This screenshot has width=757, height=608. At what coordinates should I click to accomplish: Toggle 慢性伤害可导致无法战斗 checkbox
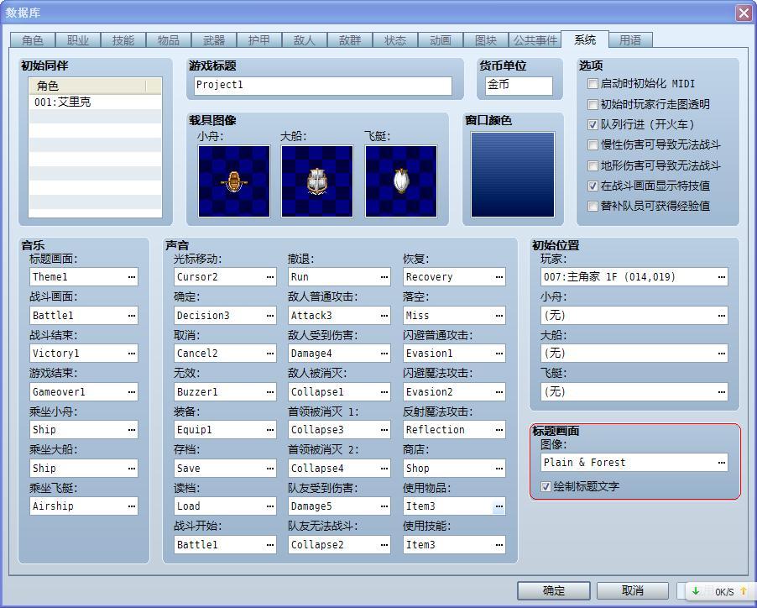tap(593, 145)
